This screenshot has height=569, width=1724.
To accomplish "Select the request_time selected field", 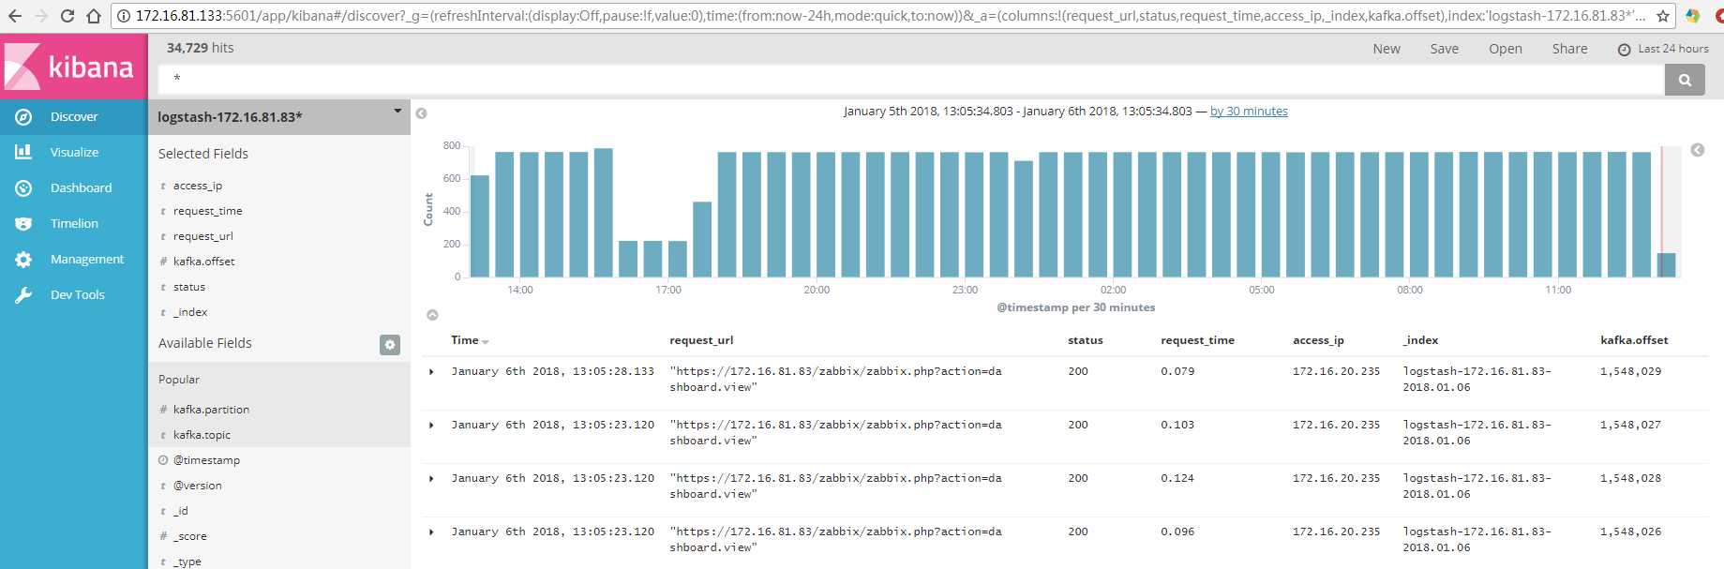I will (x=207, y=211).
